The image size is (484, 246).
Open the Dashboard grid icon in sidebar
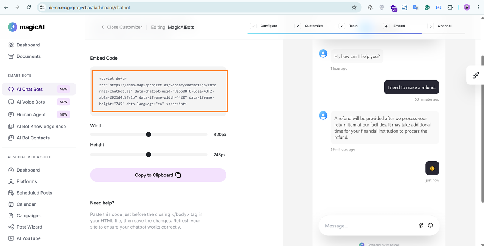pyautogui.click(x=11, y=45)
